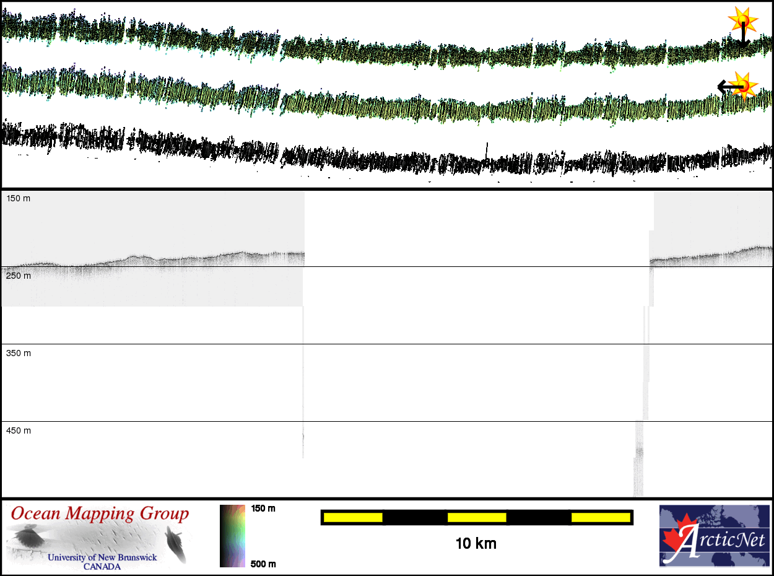Open the Ocean Mapping Group title text
The image size is (774, 576).
(100, 513)
